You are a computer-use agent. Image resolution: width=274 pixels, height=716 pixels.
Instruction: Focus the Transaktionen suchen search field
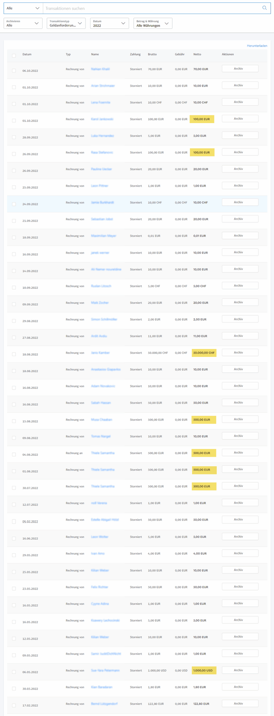click(x=151, y=8)
